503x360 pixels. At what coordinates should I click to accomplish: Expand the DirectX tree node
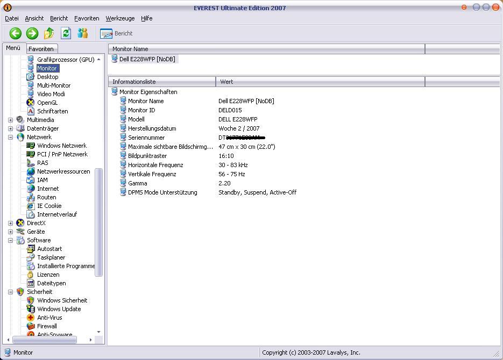(x=10, y=223)
